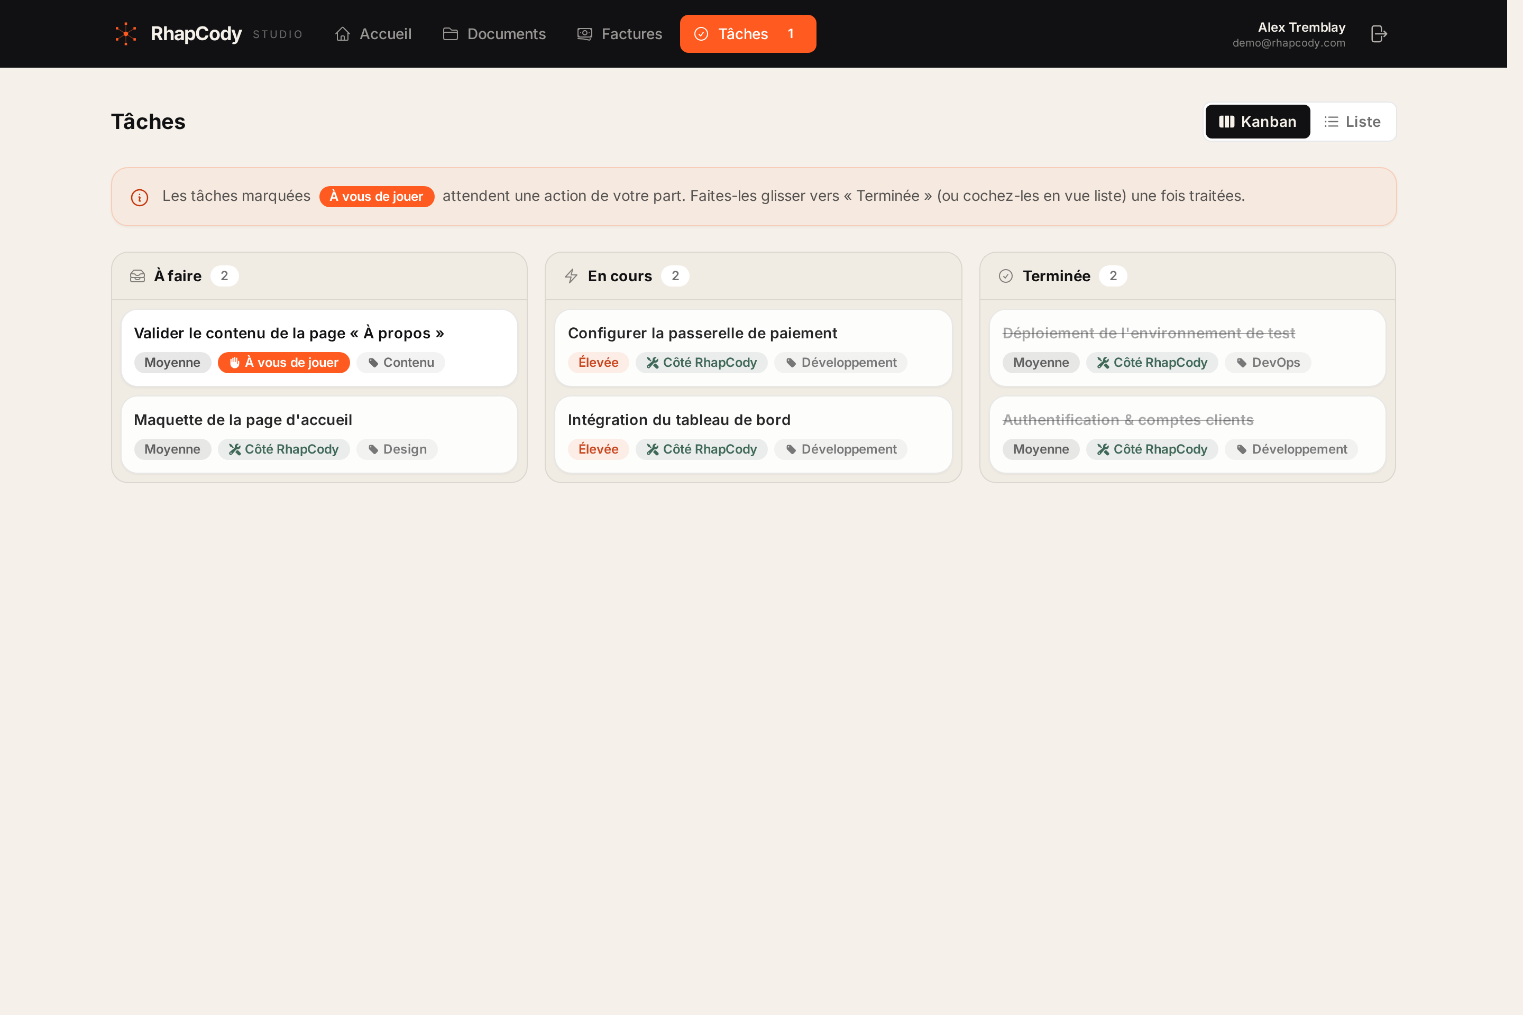Click the RhapCody star logo icon
Viewport: 1523px width, 1015px height.
tap(126, 34)
